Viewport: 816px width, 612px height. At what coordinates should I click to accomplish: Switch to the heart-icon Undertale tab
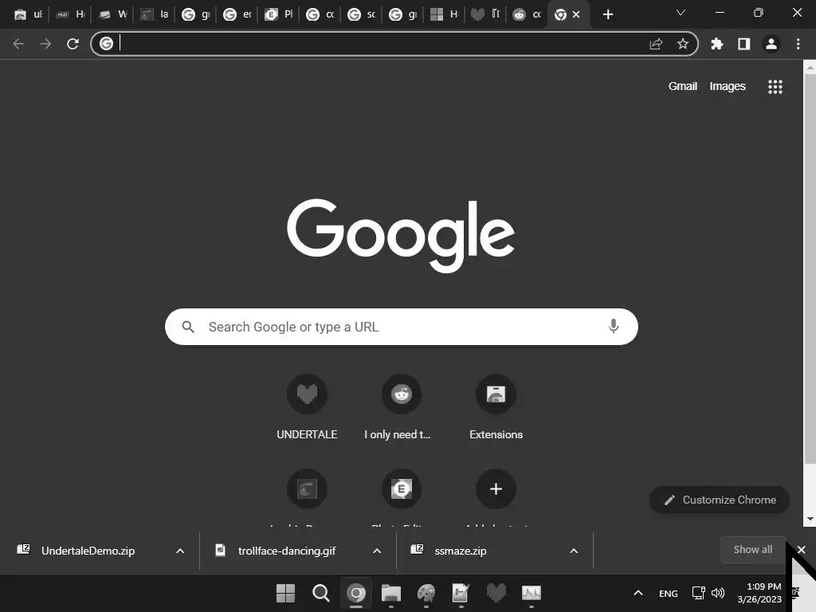pyautogui.click(x=485, y=14)
